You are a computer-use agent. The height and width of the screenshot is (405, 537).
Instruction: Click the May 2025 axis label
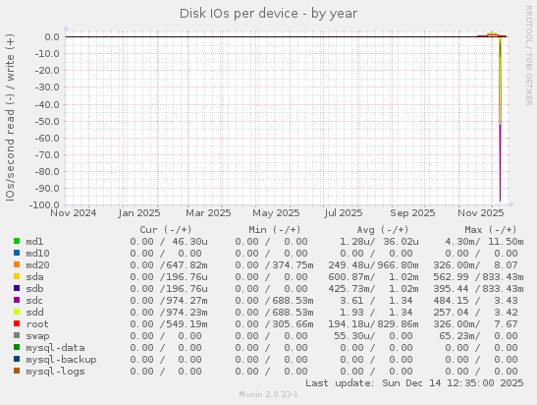pyautogui.click(x=276, y=213)
